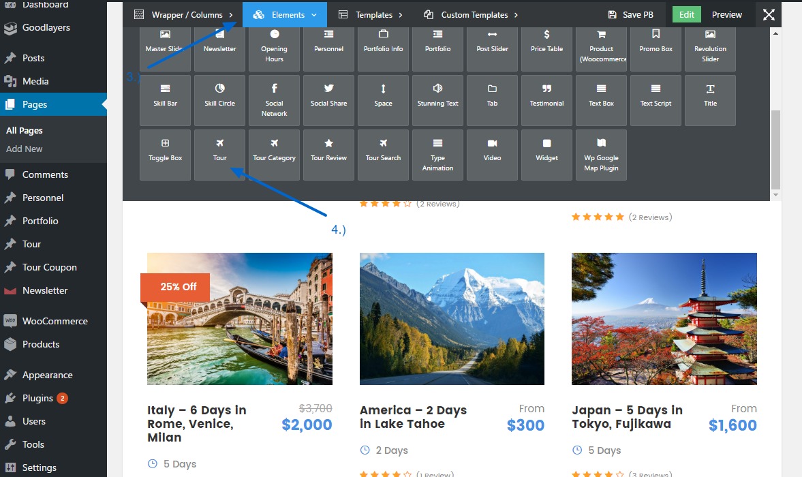This screenshot has width=802, height=477.
Task: Select the Price Table element
Action: [x=546, y=46]
